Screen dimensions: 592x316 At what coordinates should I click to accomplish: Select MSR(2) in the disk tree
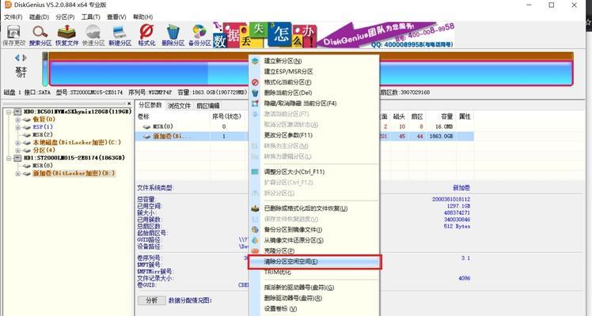pyautogui.click(x=43, y=134)
